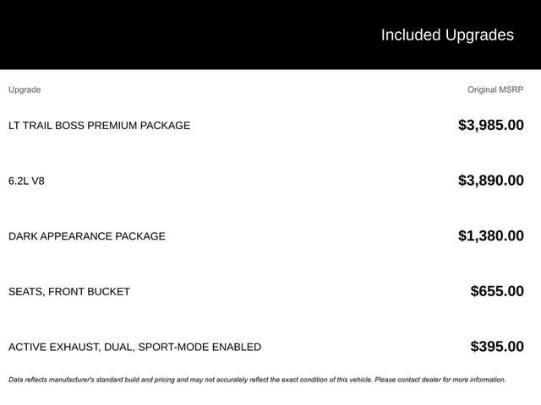Click the $655.00 price

coord(497,292)
